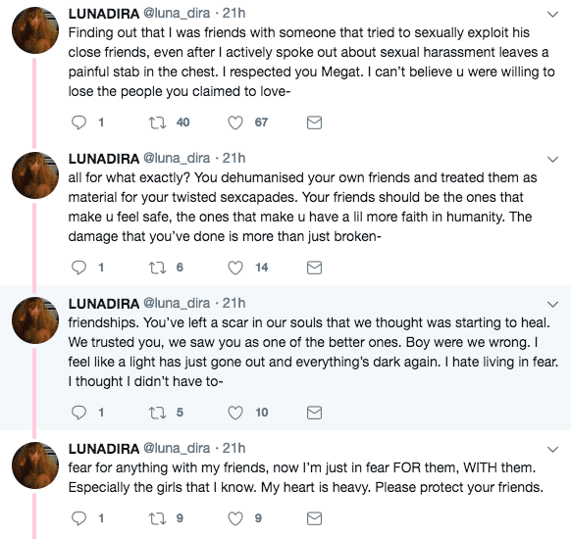This screenshot has height=539, width=571.
Task: Retweet the tweet with 40 retweets
Action: coord(158,122)
